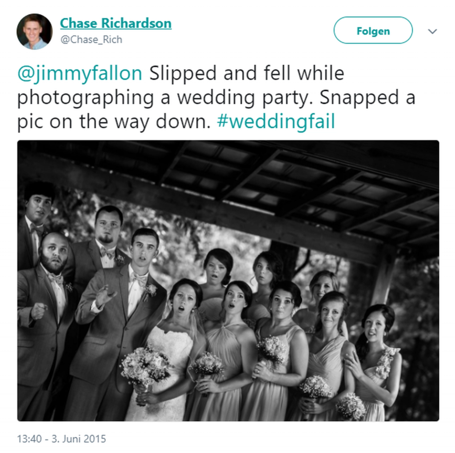Open the Chase Richardson name link
The image size is (455, 453).
116,23
